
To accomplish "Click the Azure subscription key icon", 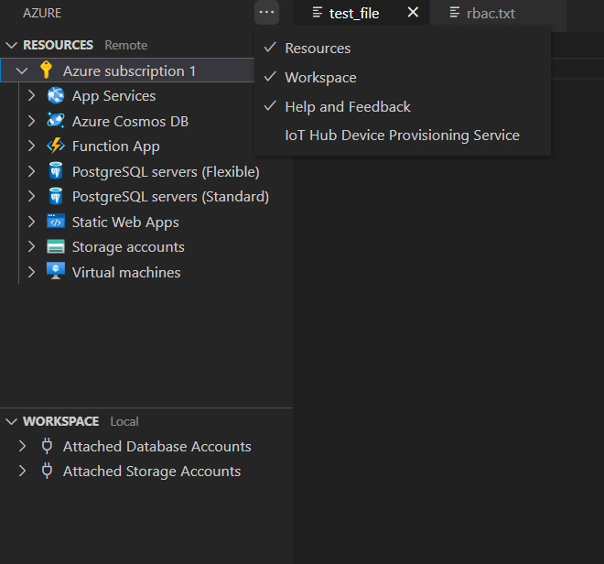I will tap(47, 70).
